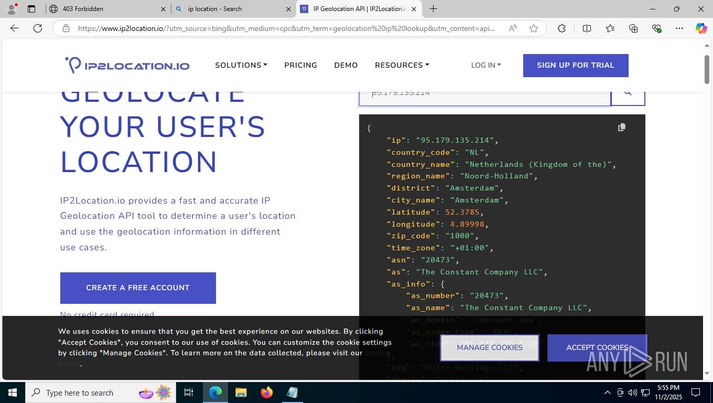The height and width of the screenshot is (403, 713).
Task: Click the ACCEPT COOKIES button
Action: pos(597,347)
